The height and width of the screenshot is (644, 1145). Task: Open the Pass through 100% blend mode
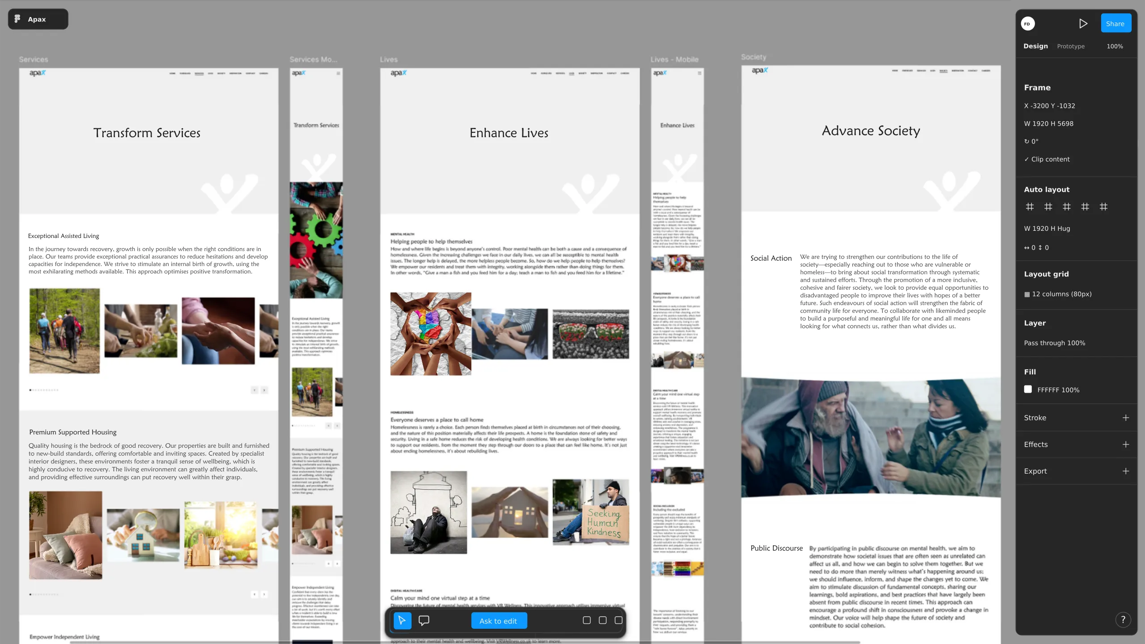tap(1054, 343)
